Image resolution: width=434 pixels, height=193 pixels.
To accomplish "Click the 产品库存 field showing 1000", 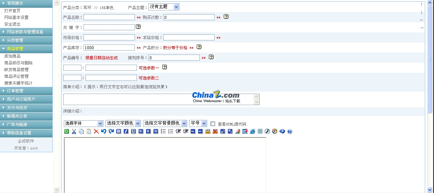I will tap(109, 47).
